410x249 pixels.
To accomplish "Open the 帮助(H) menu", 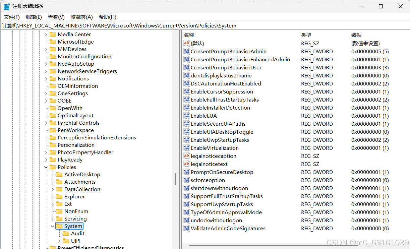I will 108,17.
